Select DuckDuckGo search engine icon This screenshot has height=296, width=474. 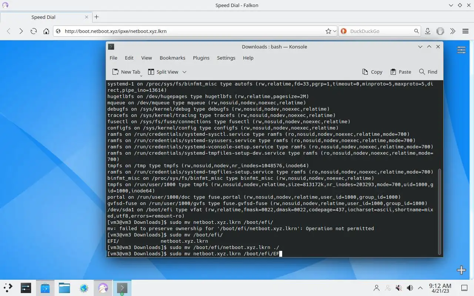[x=343, y=31]
